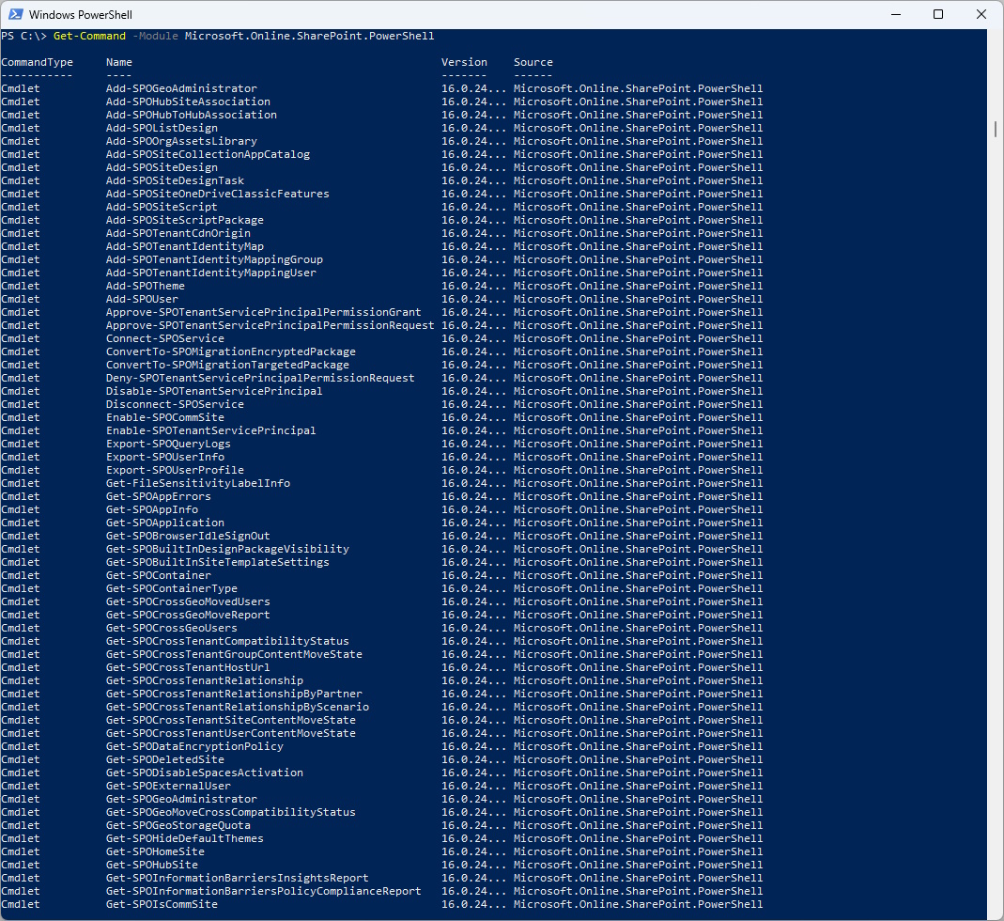The image size is (1004, 921).
Task: Click the Version column header
Action: (464, 62)
